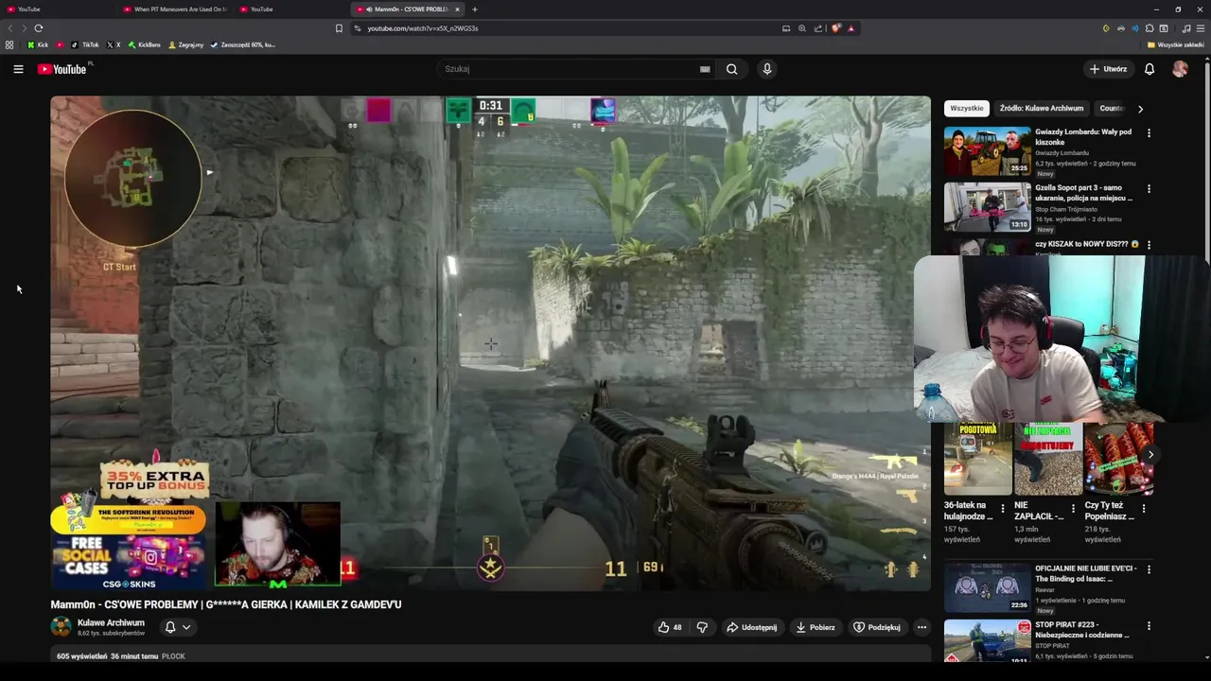
Task: Open the more actions three-dot menu under the video
Action: click(921, 627)
